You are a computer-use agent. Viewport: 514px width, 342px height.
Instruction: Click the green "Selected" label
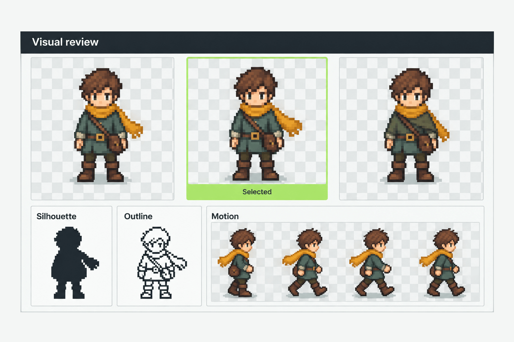257,192
